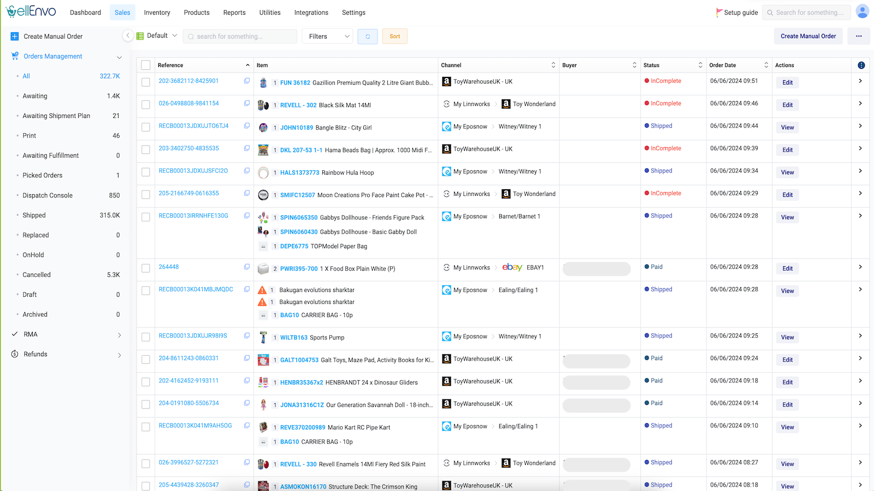The image size is (874, 491).
Task: Expand the RMA sidebar section
Action: point(119,335)
